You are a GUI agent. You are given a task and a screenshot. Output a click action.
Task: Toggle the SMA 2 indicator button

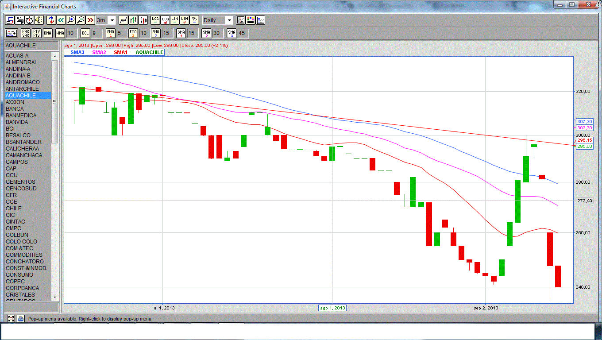pyautogui.click(x=206, y=33)
